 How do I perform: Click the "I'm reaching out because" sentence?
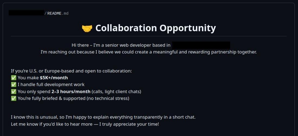point(148,52)
